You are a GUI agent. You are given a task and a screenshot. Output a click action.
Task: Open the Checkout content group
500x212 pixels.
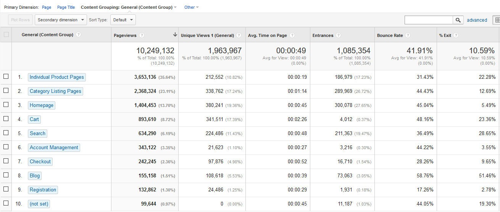[40, 162]
